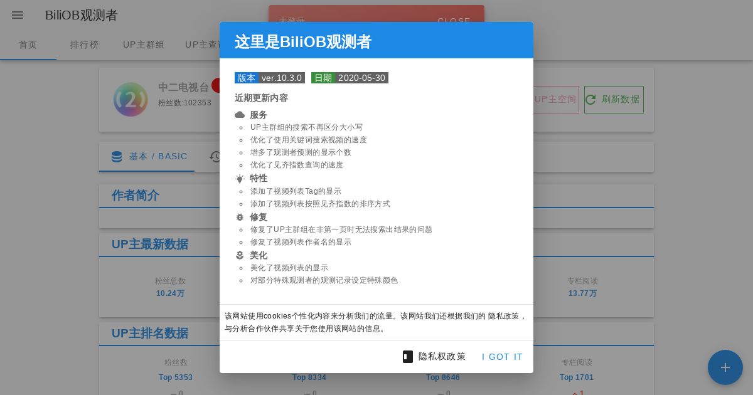Click the flower icon beside 美化

pyautogui.click(x=240, y=255)
